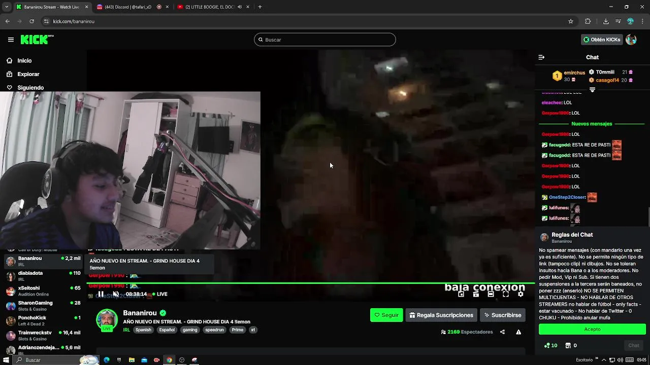Select the Español tag
Screen dimensions: 650x365
click(x=167, y=330)
